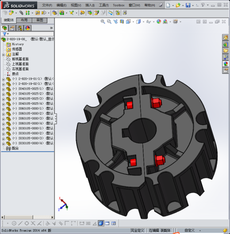Image resolution: width=230 pixels, height=234 pixels.
Task: Click the Appearances task pane icon
Action: point(226,64)
